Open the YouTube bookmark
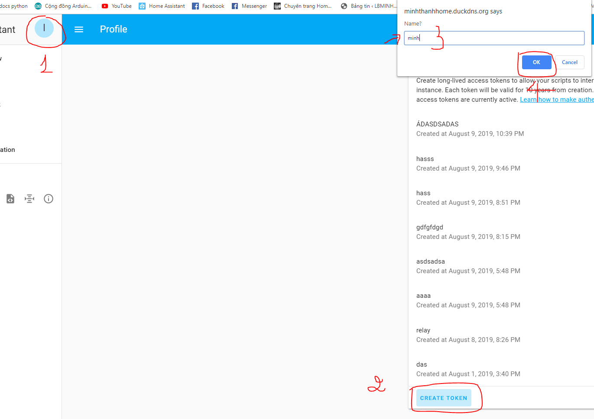Image resolution: width=594 pixels, height=419 pixels. point(117,6)
